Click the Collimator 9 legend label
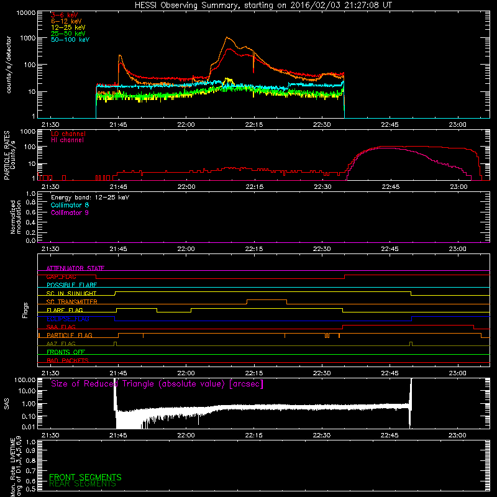Viewport: 497px width, 497px height. [70, 212]
